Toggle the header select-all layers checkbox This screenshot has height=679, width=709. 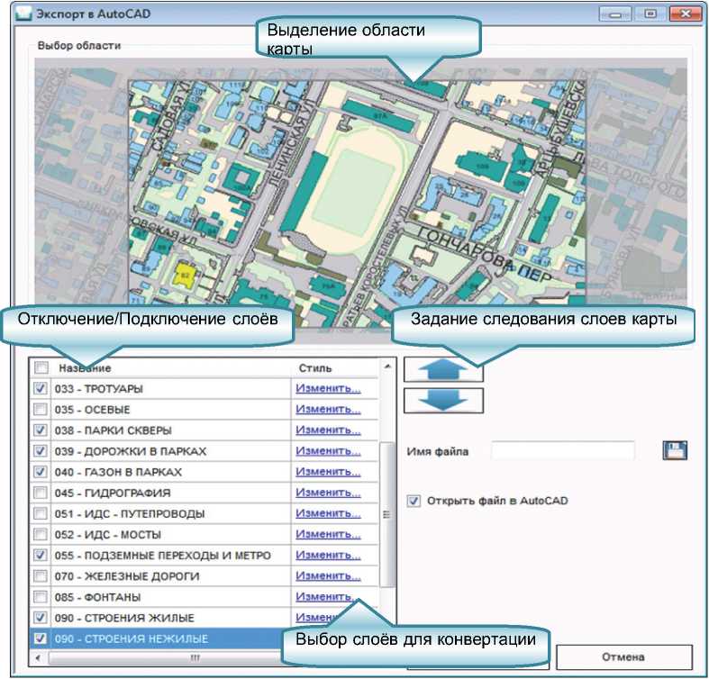[x=41, y=367]
